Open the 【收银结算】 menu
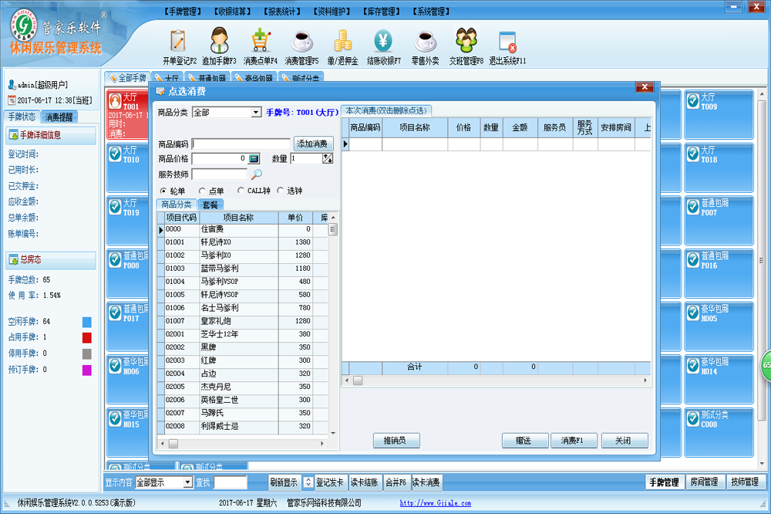This screenshot has width=771, height=514. (x=232, y=12)
